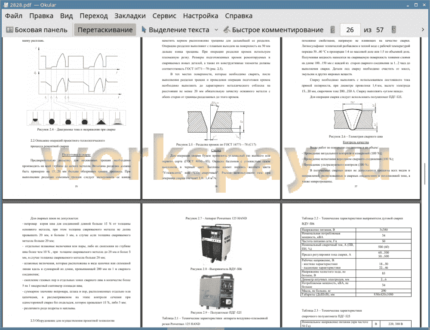Open the Сервис menu

tap(164, 16)
